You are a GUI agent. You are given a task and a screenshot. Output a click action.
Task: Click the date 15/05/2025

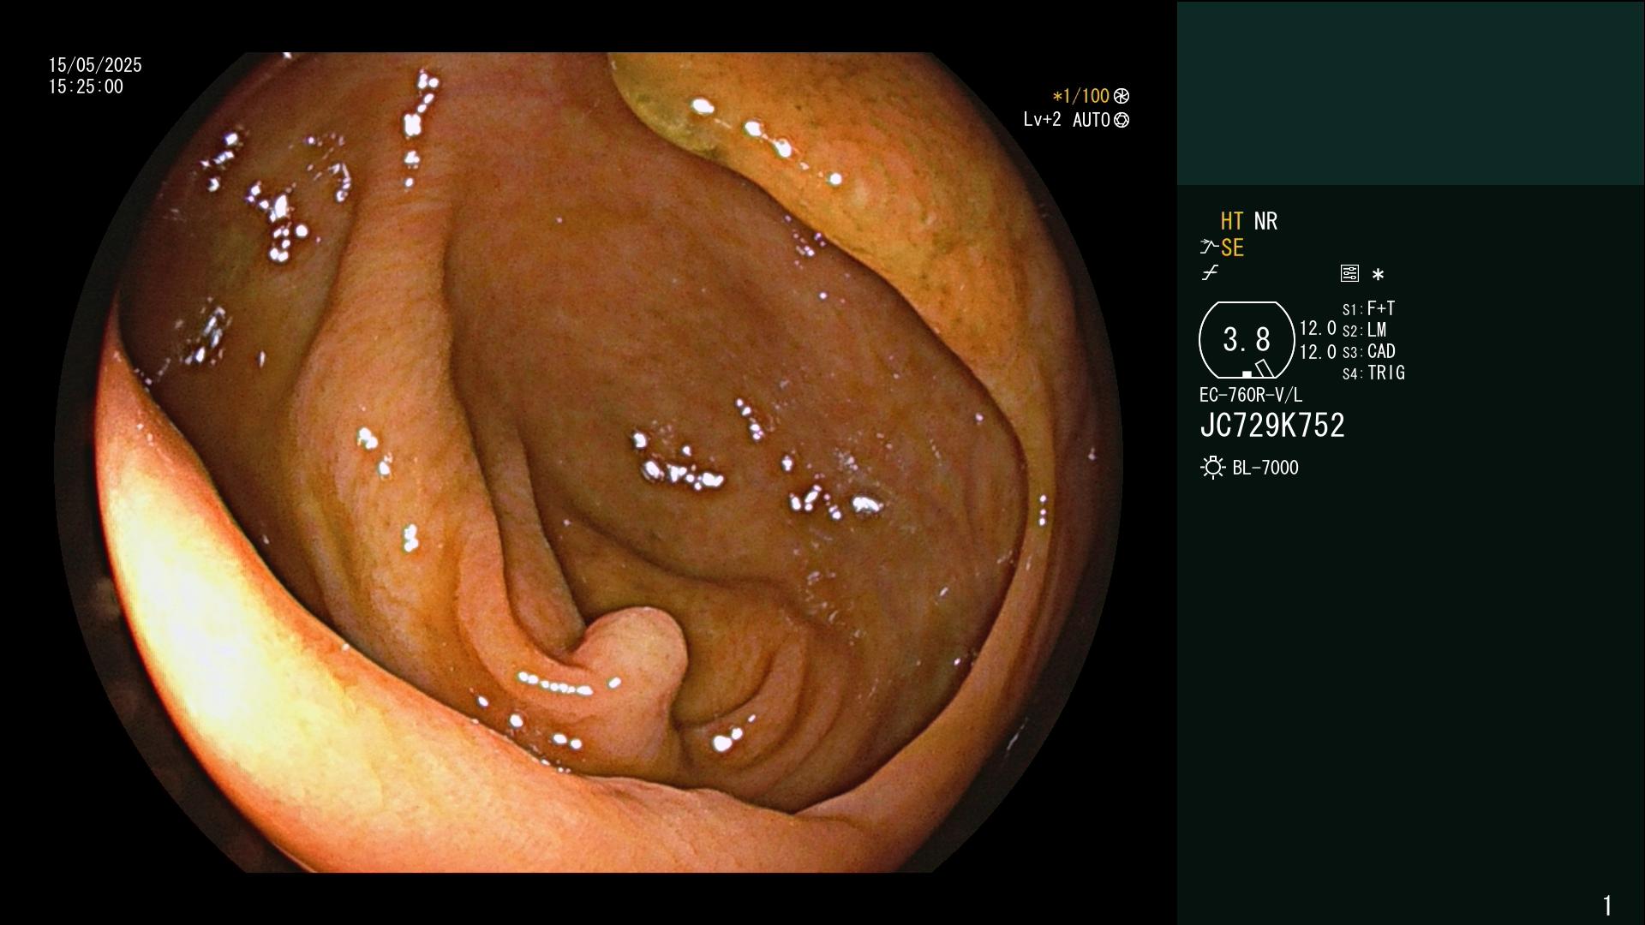(x=95, y=65)
